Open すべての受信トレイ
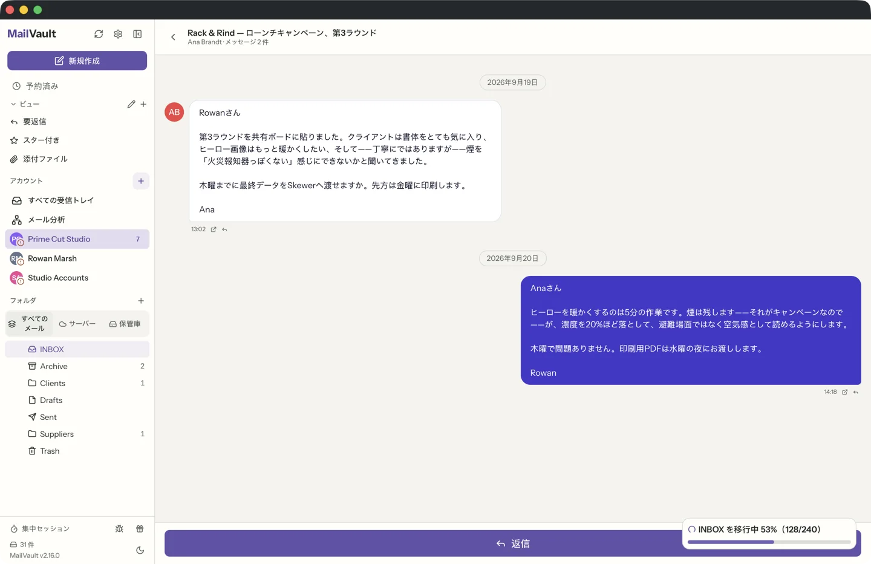This screenshot has height=564, width=871. click(x=77, y=200)
